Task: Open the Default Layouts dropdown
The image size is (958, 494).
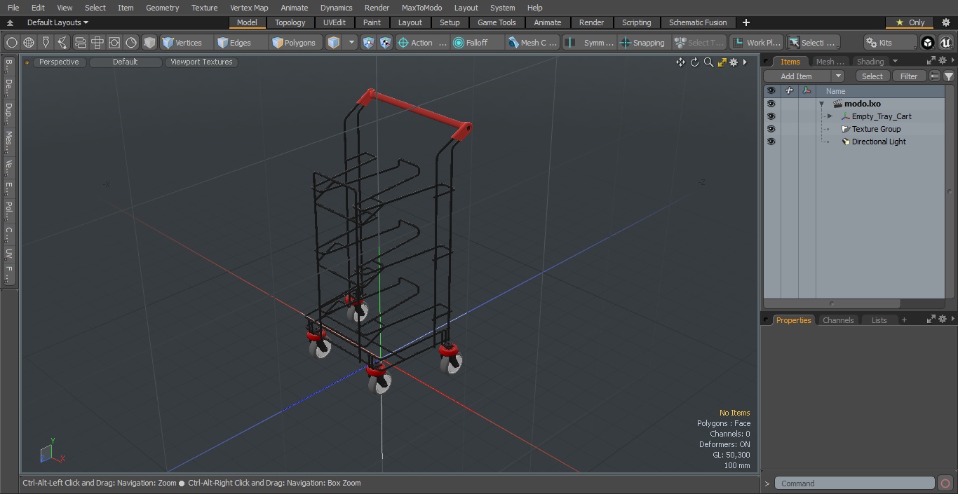Action: 58,22
